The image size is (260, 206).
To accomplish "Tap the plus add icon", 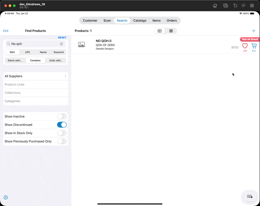I will pyautogui.click(x=254, y=31).
